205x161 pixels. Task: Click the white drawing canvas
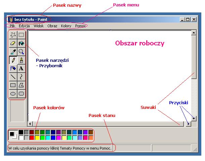click(110, 76)
